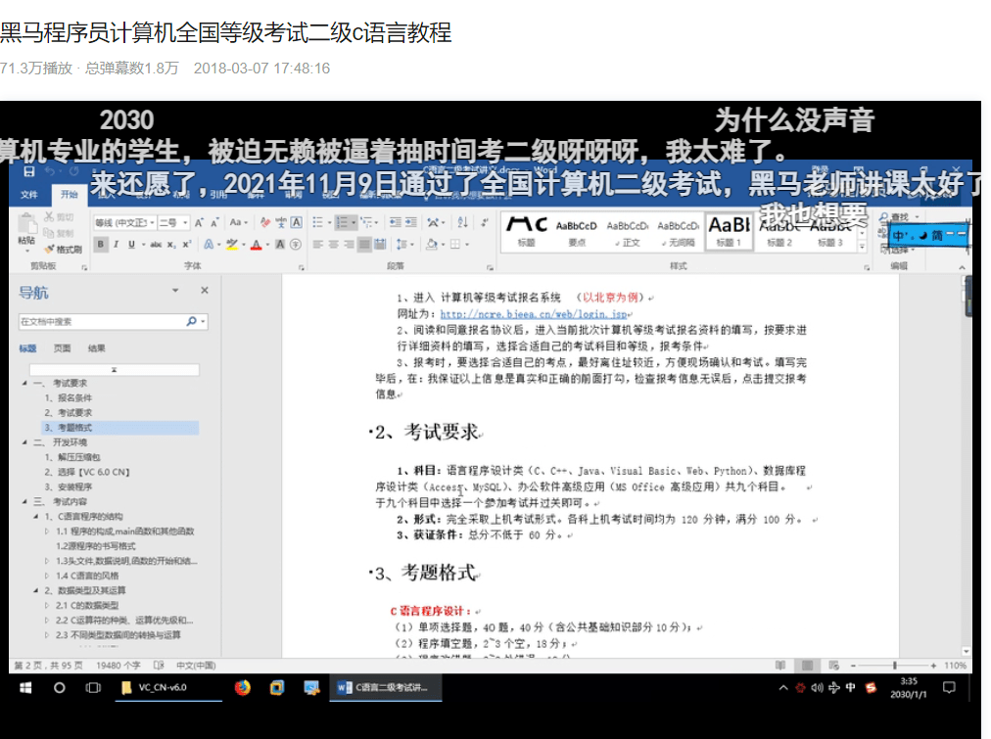Screen dimensions: 991x739
Task: Open the font color dropdown arrow
Action: tap(266, 244)
